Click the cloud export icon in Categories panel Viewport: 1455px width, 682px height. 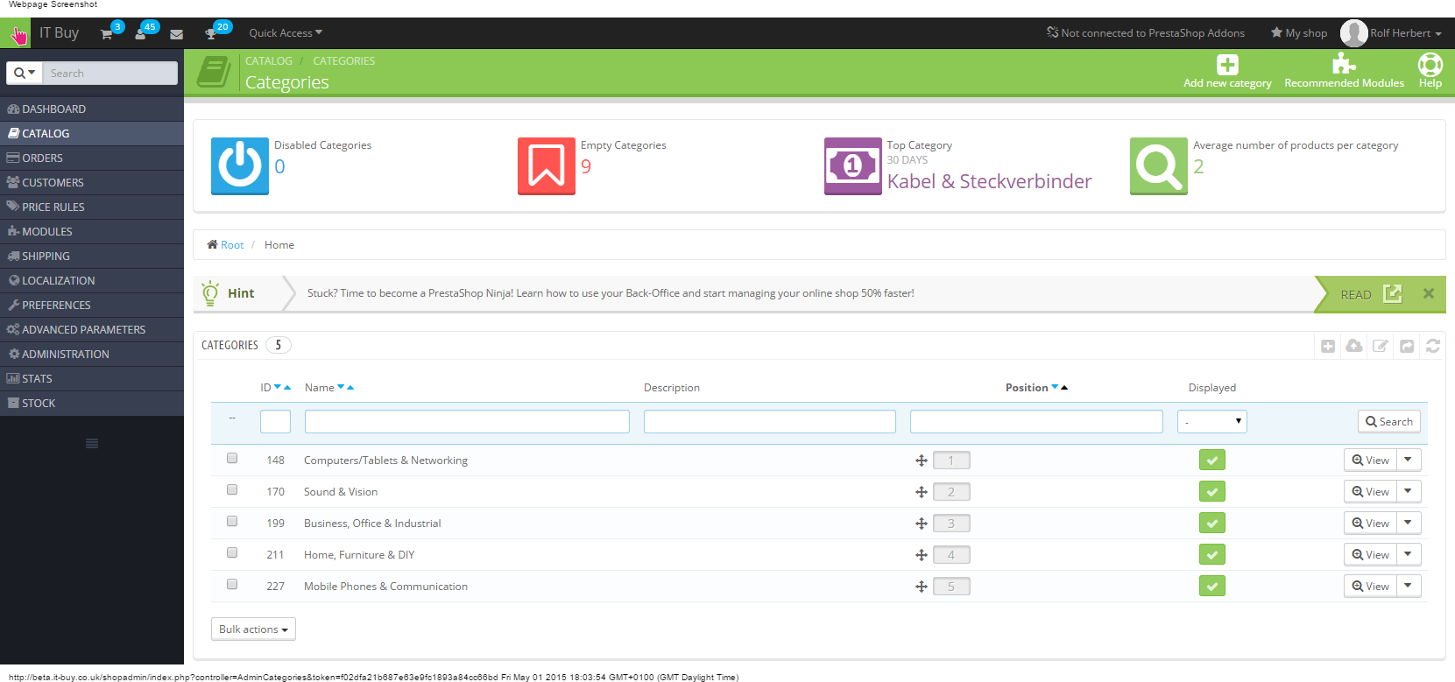1354,346
